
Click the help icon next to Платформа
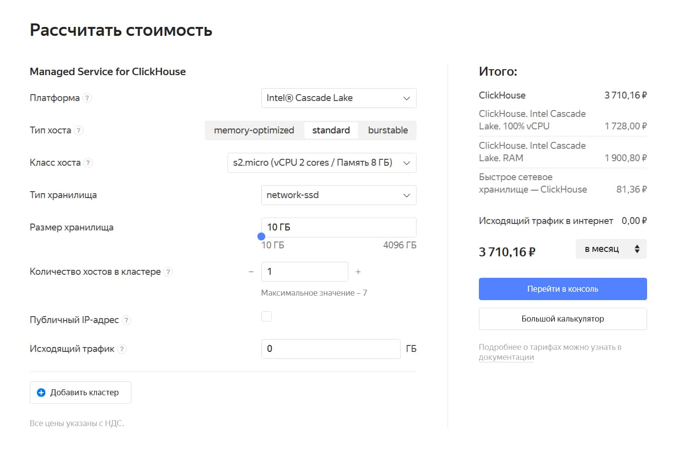tap(87, 98)
